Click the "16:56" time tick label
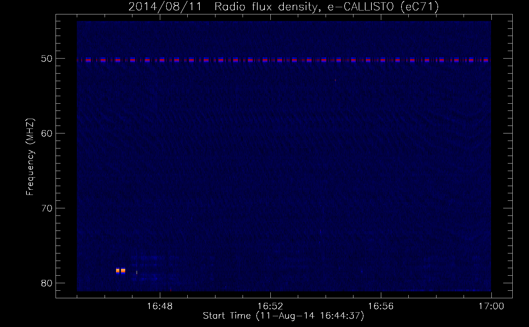The width and height of the screenshot is (529, 327). click(x=381, y=306)
